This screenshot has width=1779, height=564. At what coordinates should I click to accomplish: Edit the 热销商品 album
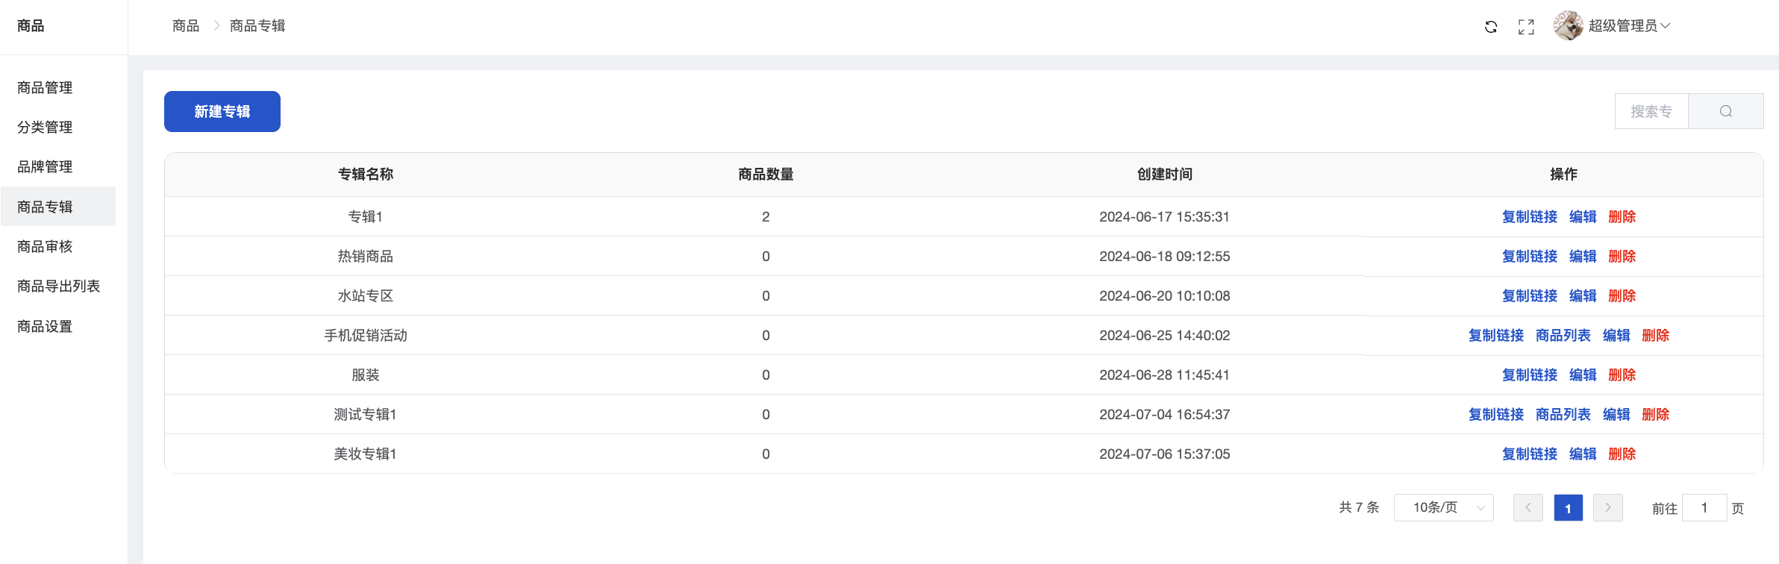click(x=1582, y=257)
